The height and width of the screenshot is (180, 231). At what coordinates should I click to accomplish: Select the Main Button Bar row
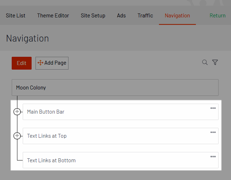(121, 112)
